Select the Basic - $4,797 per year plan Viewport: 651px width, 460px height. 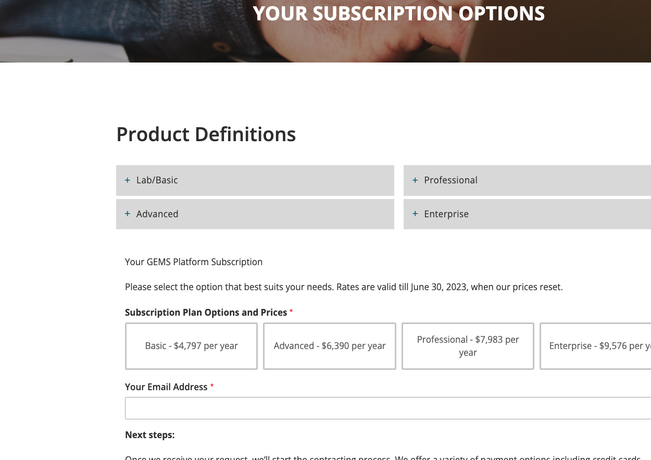point(191,346)
